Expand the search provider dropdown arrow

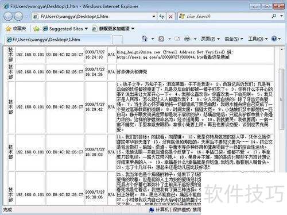[x=282, y=16]
